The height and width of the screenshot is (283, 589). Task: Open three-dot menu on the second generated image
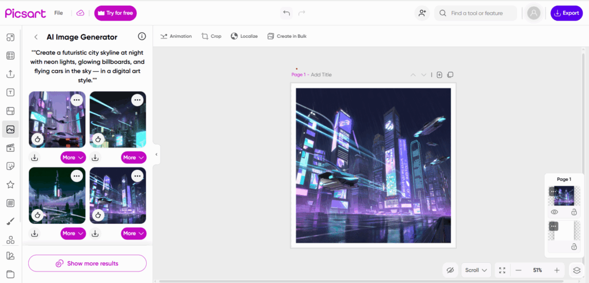(x=137, y=100)
